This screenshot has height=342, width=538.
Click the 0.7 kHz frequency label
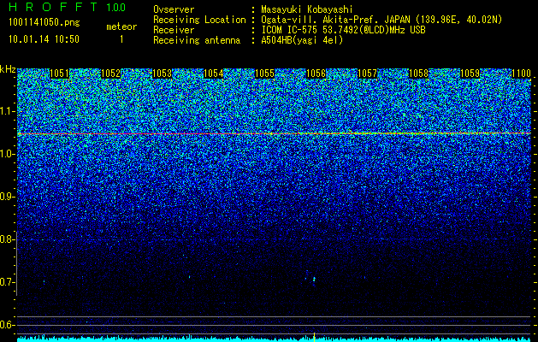click(8, 282)
